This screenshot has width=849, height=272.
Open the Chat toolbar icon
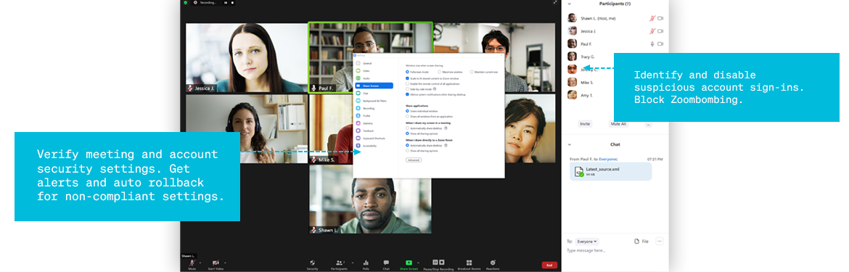point(386,263)
